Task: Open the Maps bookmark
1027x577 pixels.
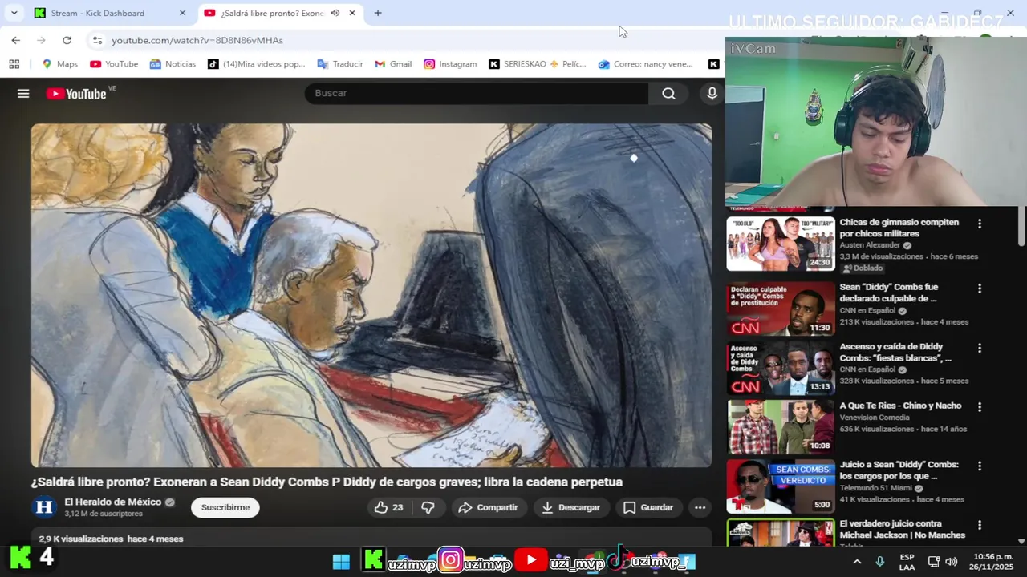Action: click(60, 64)
